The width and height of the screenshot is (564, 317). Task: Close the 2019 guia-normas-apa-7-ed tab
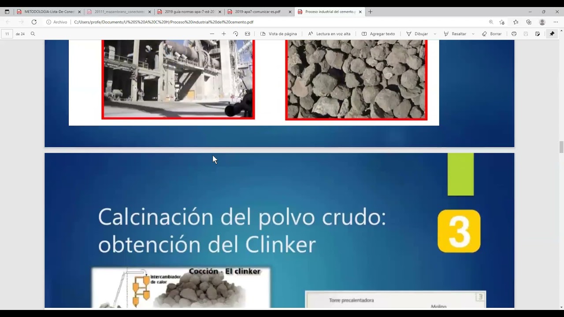click(220, 12)
